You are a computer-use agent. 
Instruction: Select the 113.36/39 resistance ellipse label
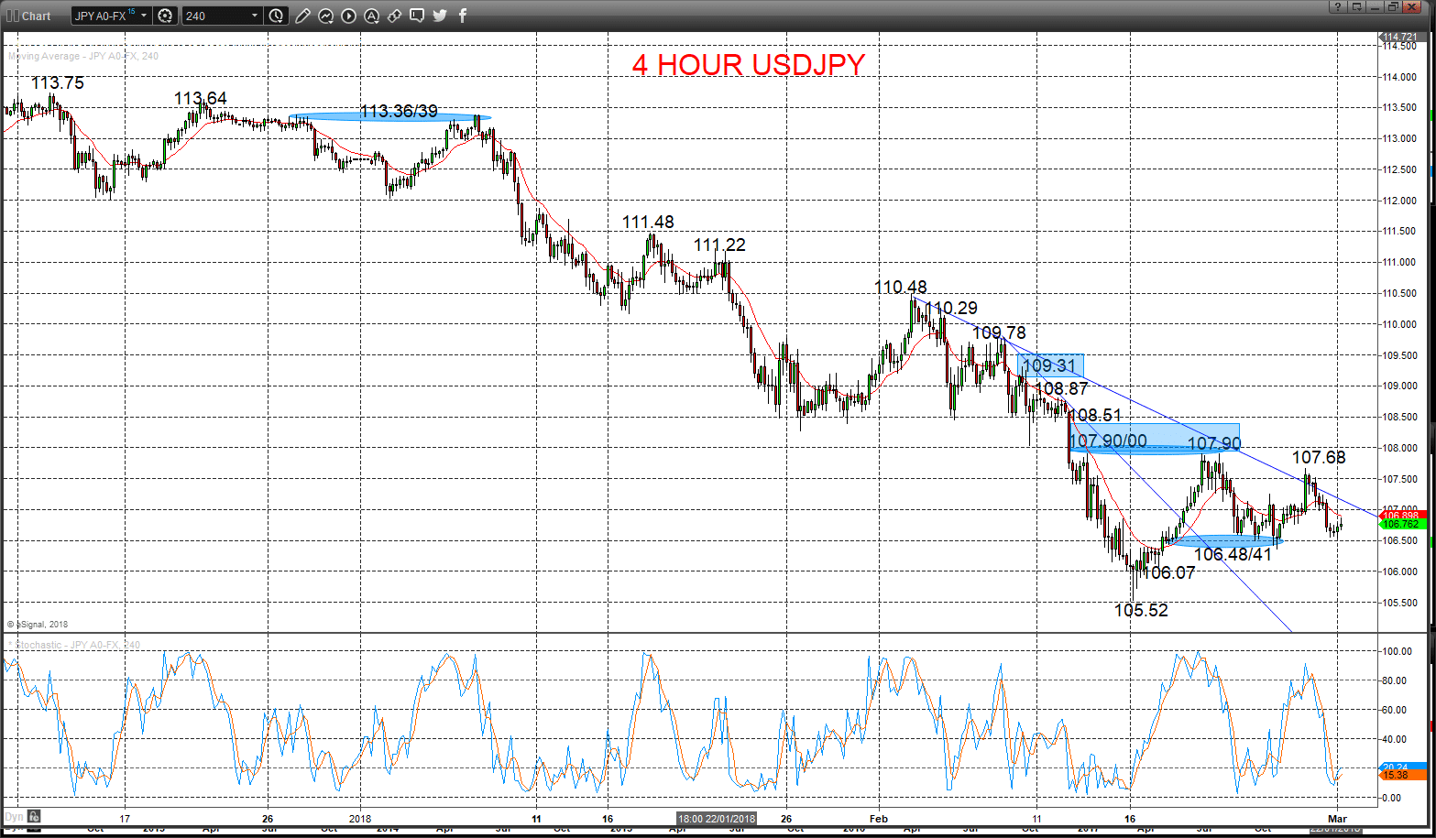(399, 111)
